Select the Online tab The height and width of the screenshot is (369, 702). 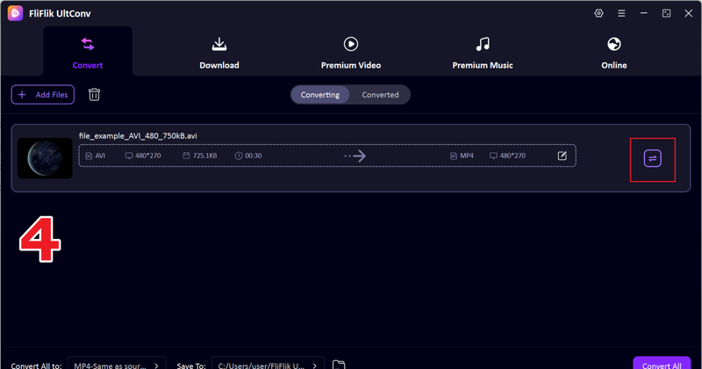tap(614, 53)
